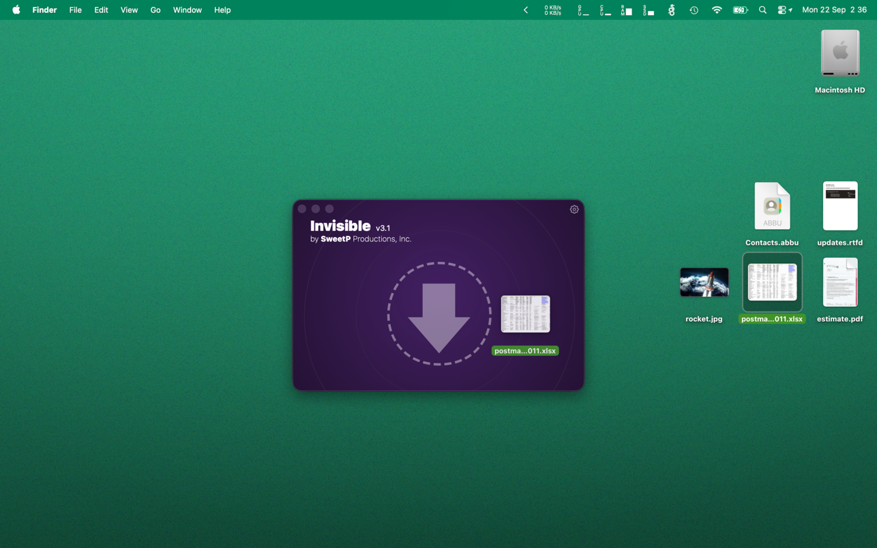Open the Go menu

(155, 10)
